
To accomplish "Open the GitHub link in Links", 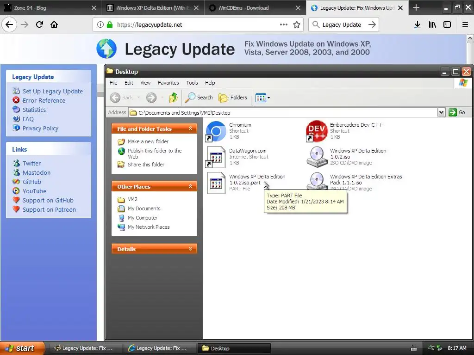I will pyautogui.click(x=32, y=182).
